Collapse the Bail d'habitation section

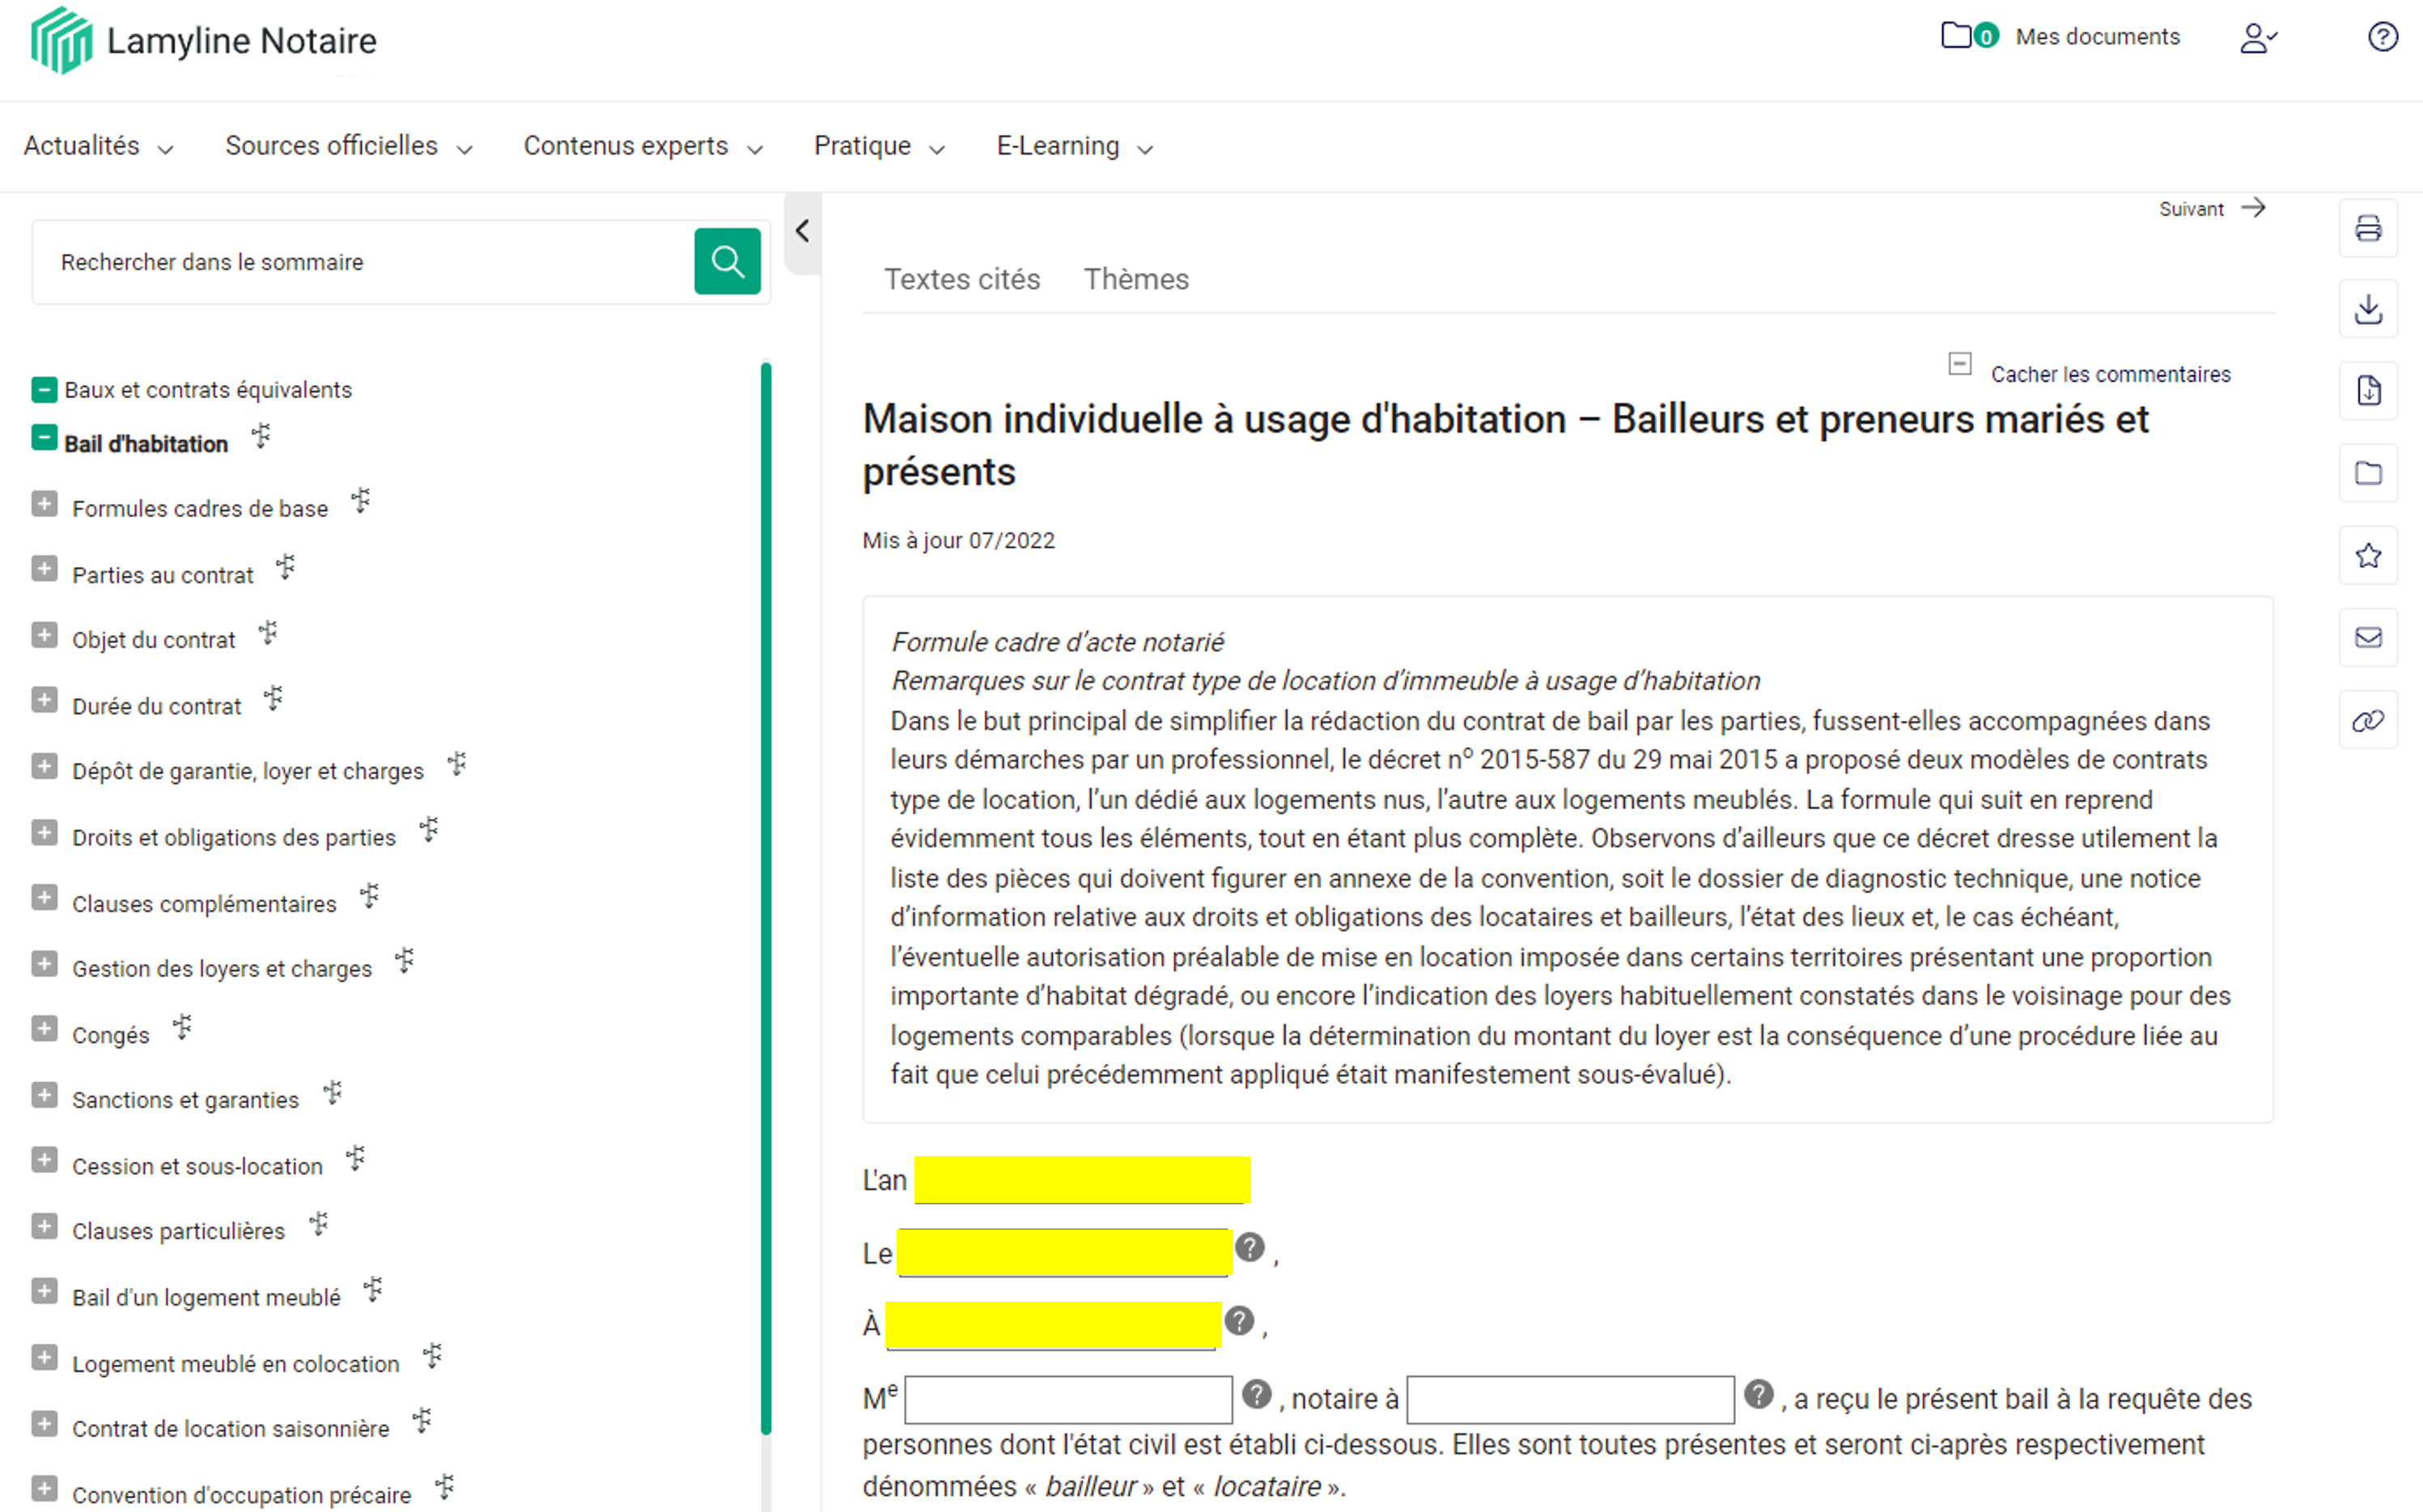[44, 438]
